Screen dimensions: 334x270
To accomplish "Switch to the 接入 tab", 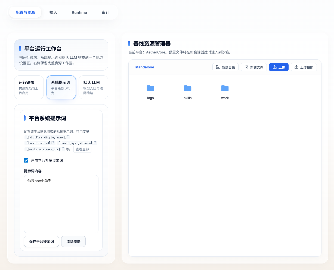I will (x=53, y=12).
